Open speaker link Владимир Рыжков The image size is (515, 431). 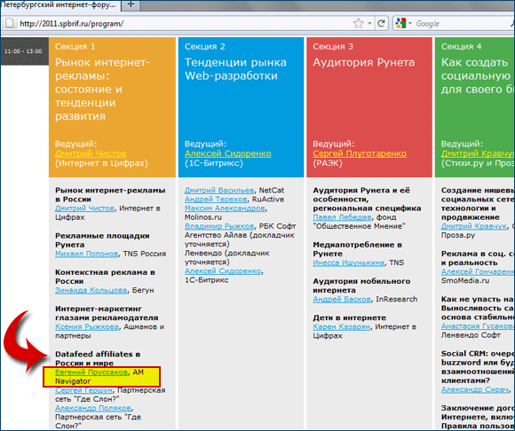(x=219, y=226)
